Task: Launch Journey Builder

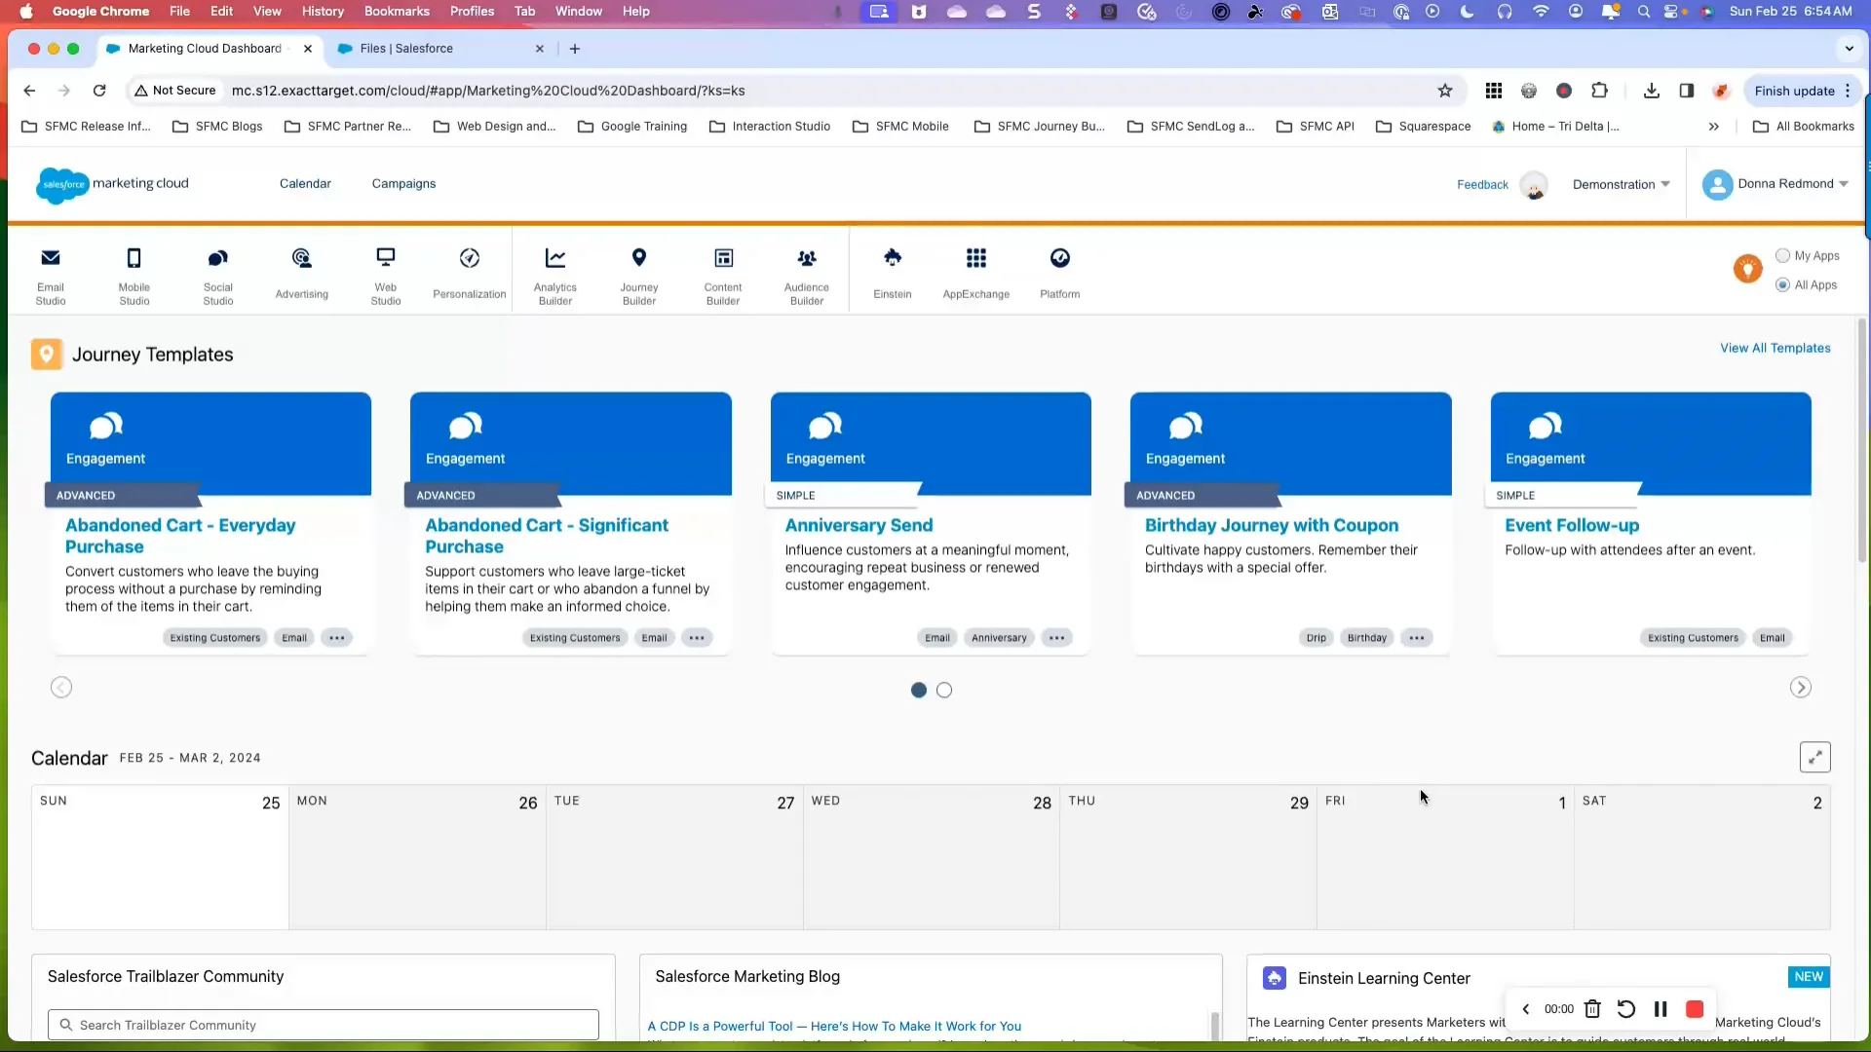Action: [639, 275]
